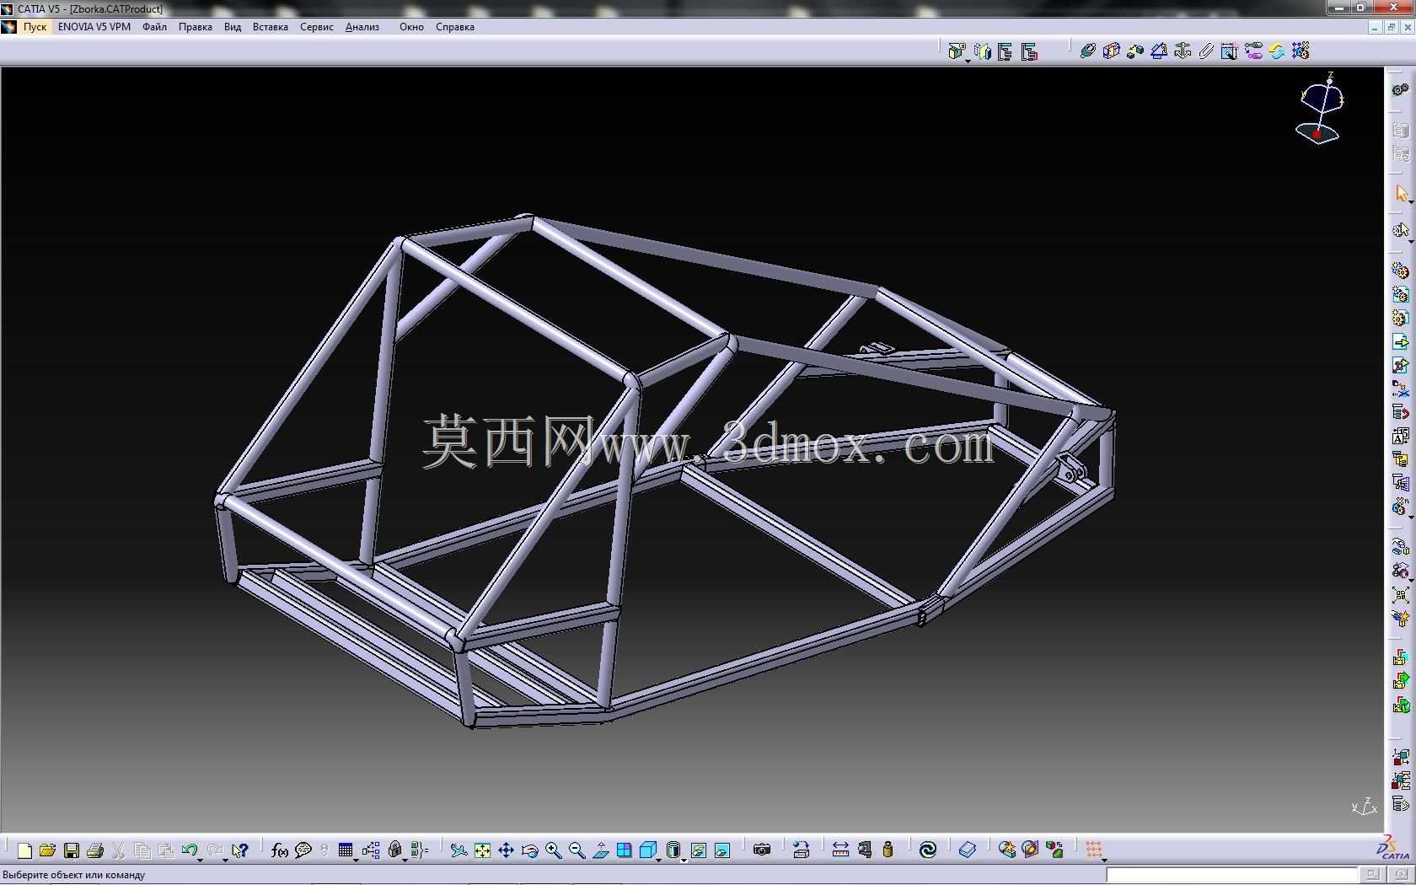The width and height of the screenshot is (1416, 885).
Task: Open the Quick view modes dropdown arrow
Action: 658,859
